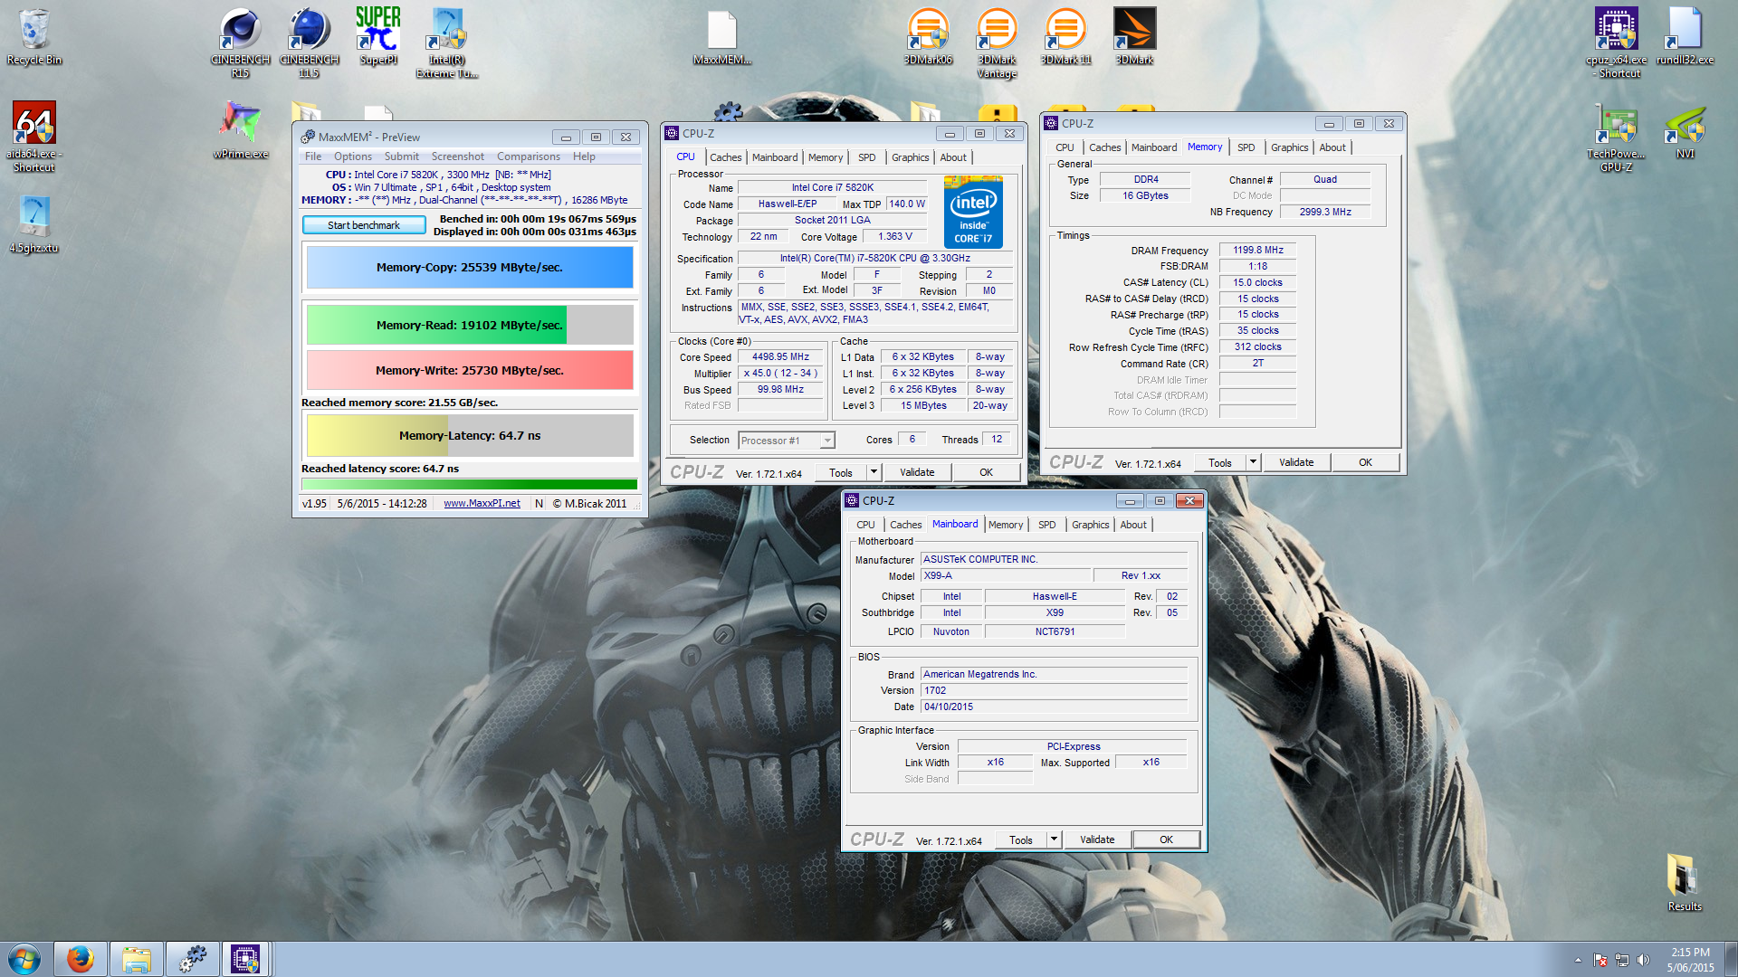The height and width of the screenshot is (977, 1738).
Task: Open the aida64.exe shortcut icon
Action: (x=34, y=136)
